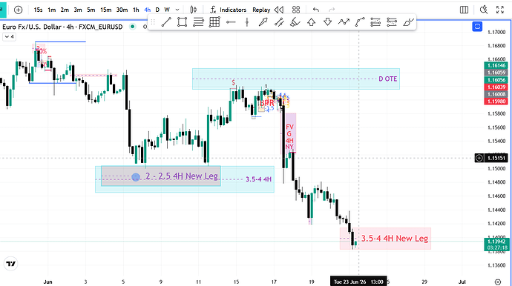Select the FVG 4H NY drawing
This screenshot has width=512, height=286.
pos(289,133)
